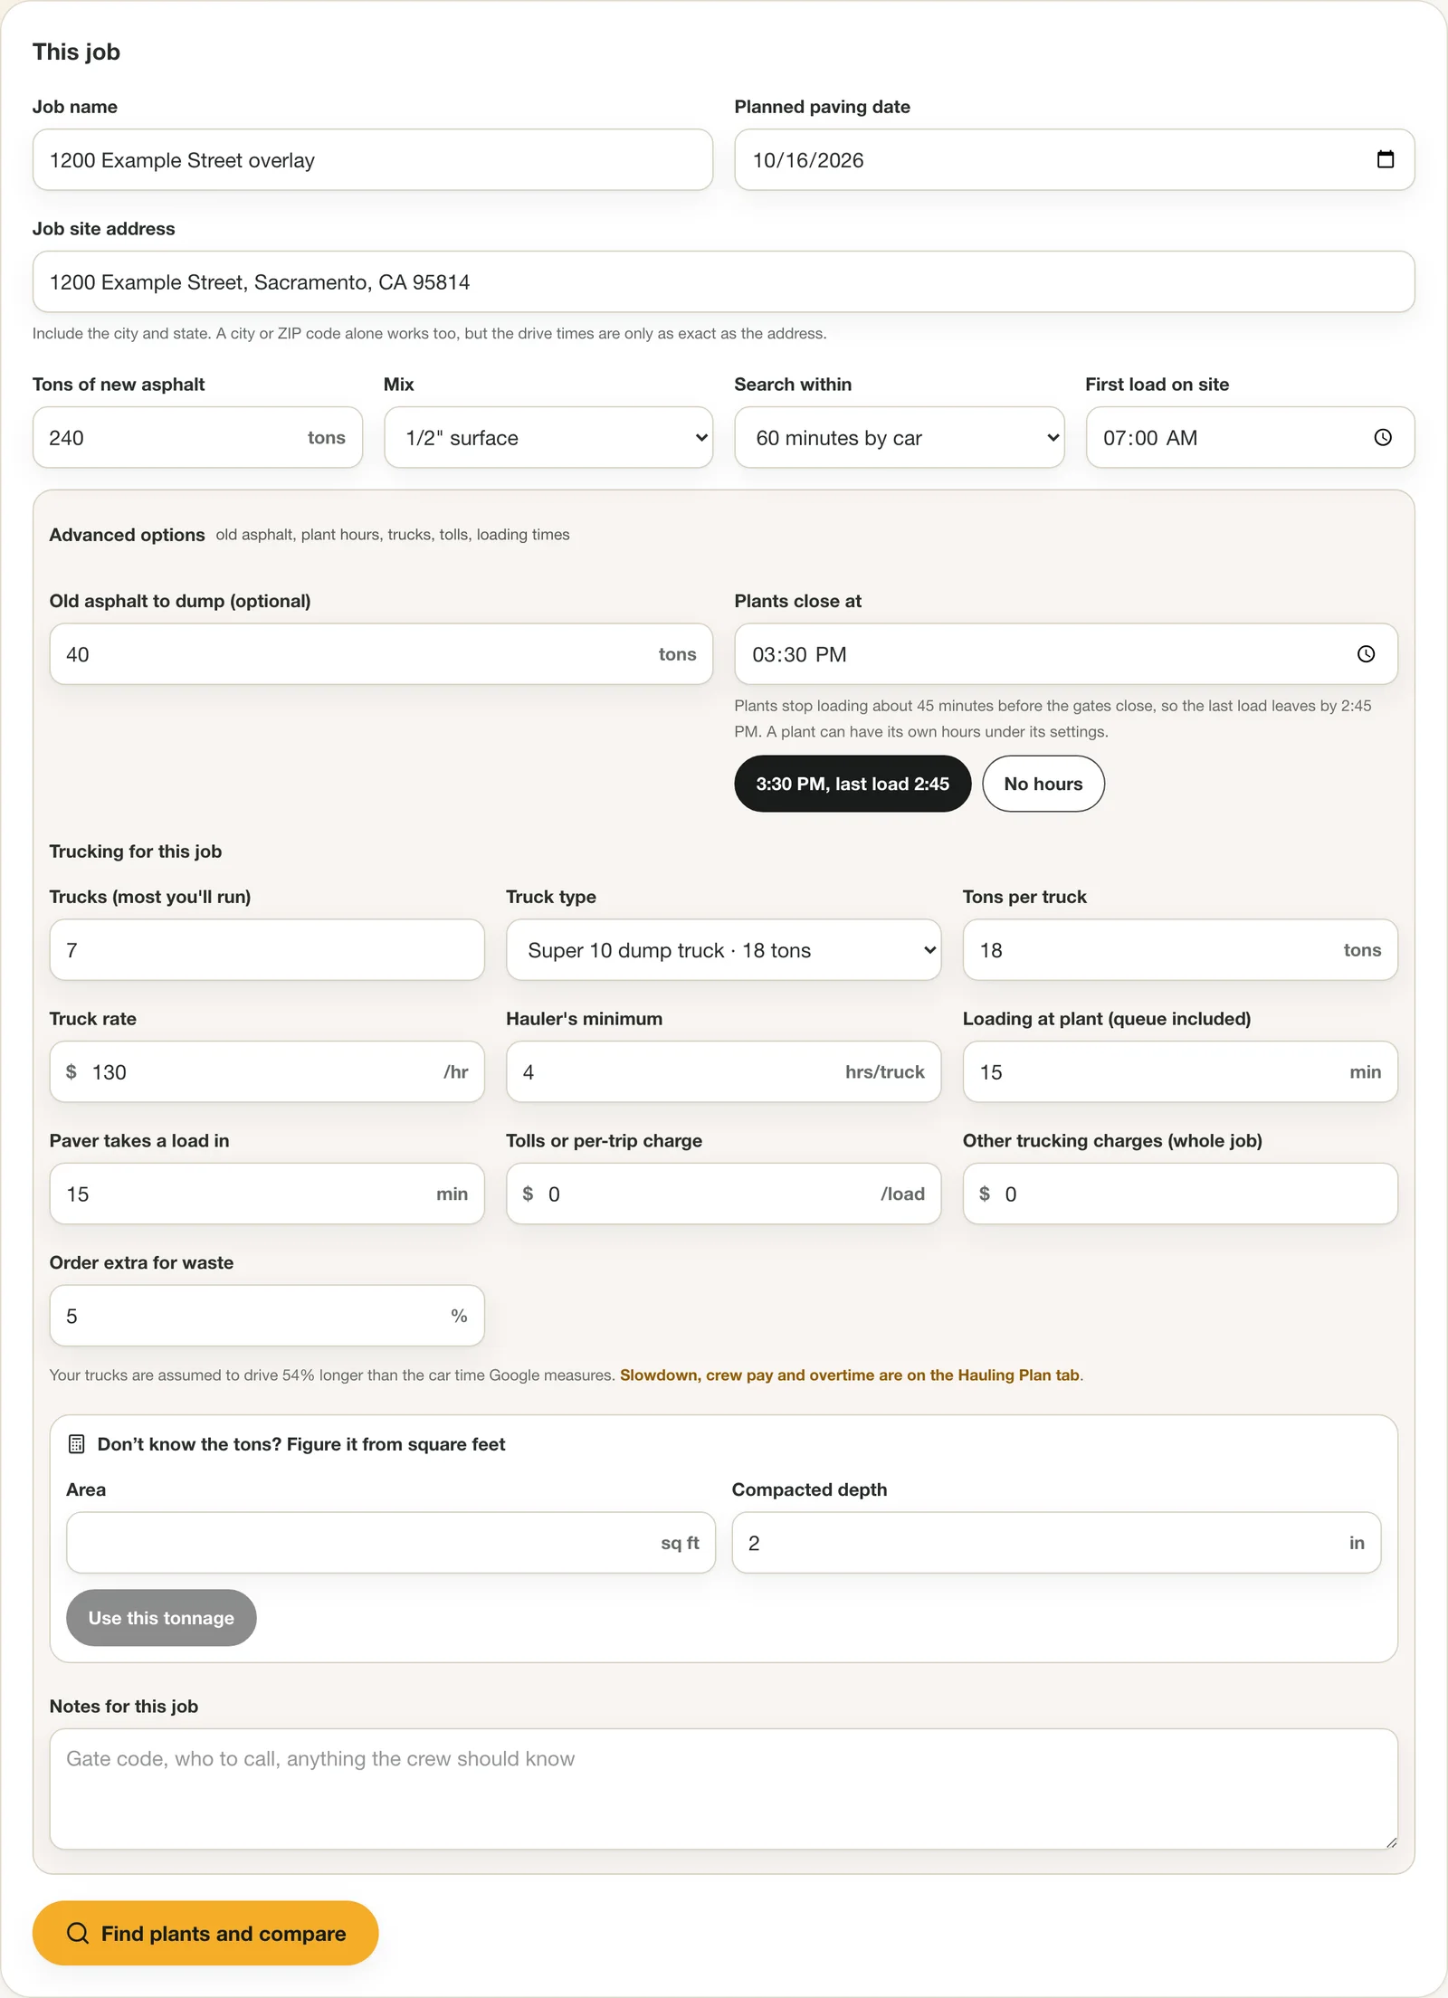Click the Hauler's minimum field
The width and height of the screenshot is (1448, 1998).
click(723, 1072)
